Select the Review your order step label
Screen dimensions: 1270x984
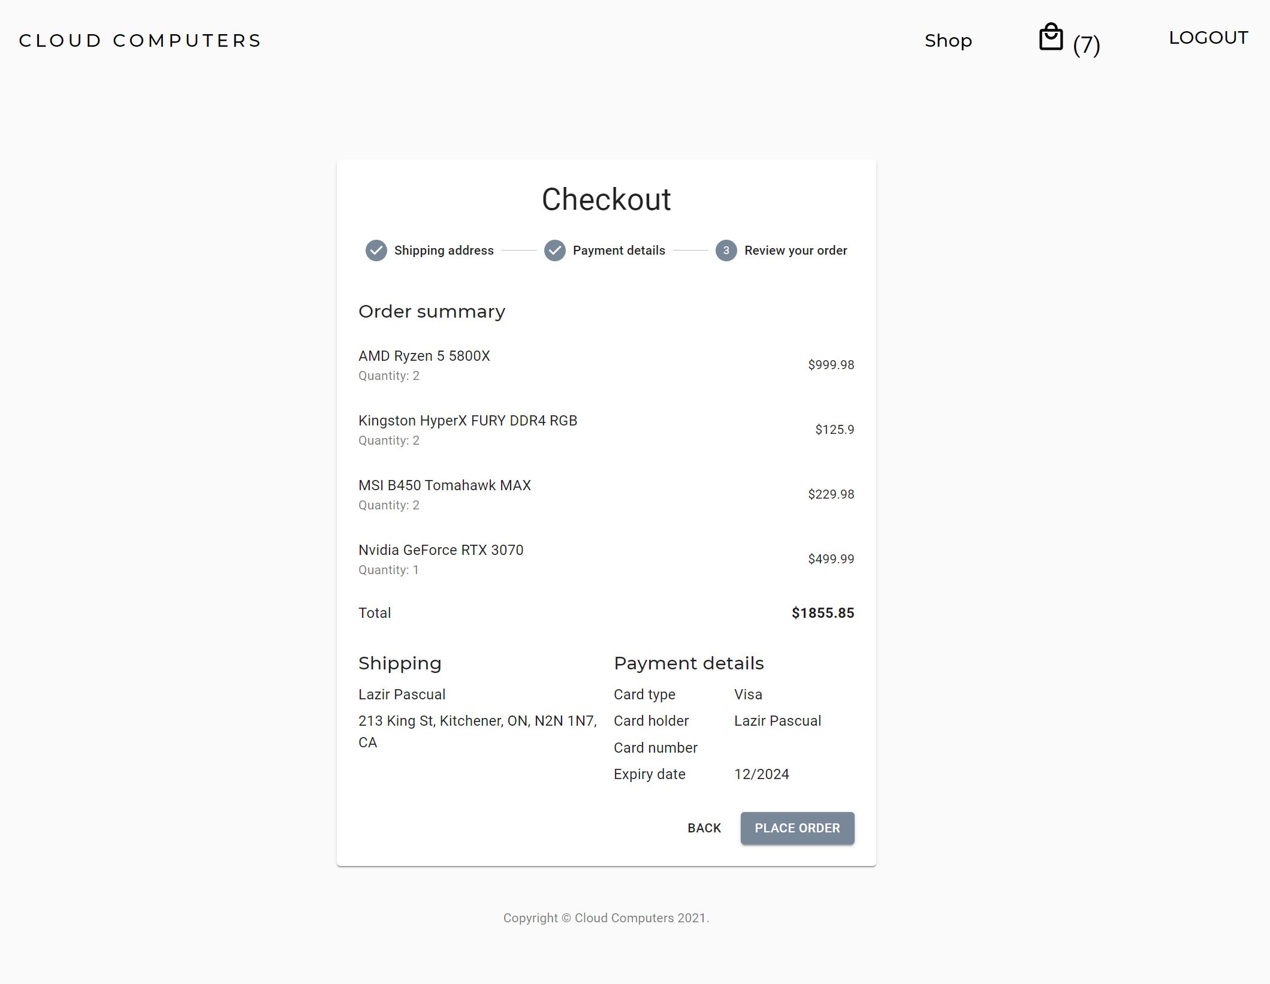tap(795, 250)
